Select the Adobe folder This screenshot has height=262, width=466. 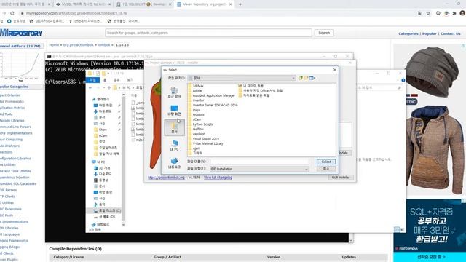[x=195, y=90]
